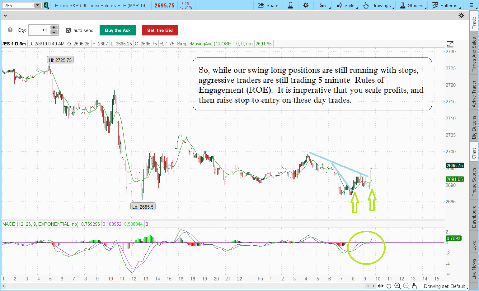This screenshot has width=479, height=291.
Task: Open chart settings gear in top toolbar
Action: pyautogui.click(x=306, y=5)
